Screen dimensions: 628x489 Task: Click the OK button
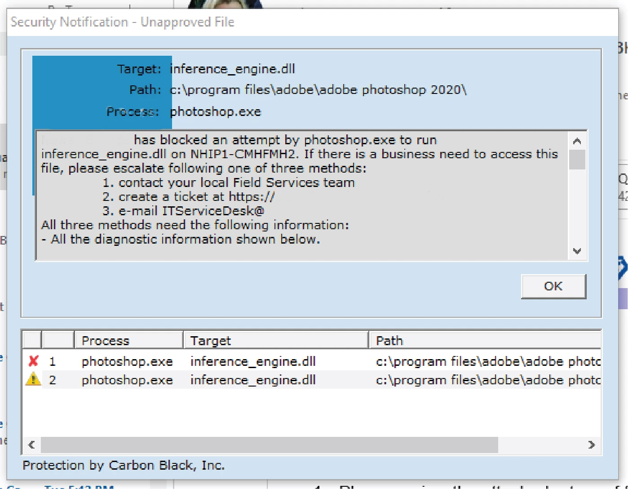pyautogui.click(x=553, y=286)
